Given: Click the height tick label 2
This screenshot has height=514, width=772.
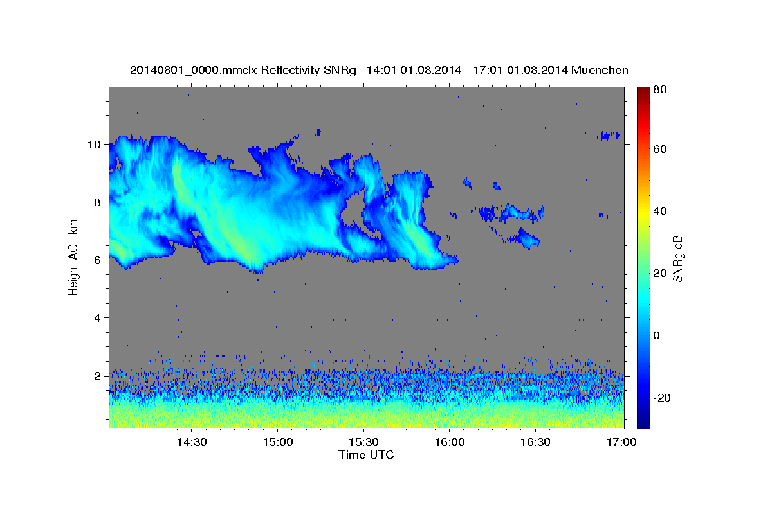Looking at the screenshot, I should pyautogui.click(x=97, y=376).
